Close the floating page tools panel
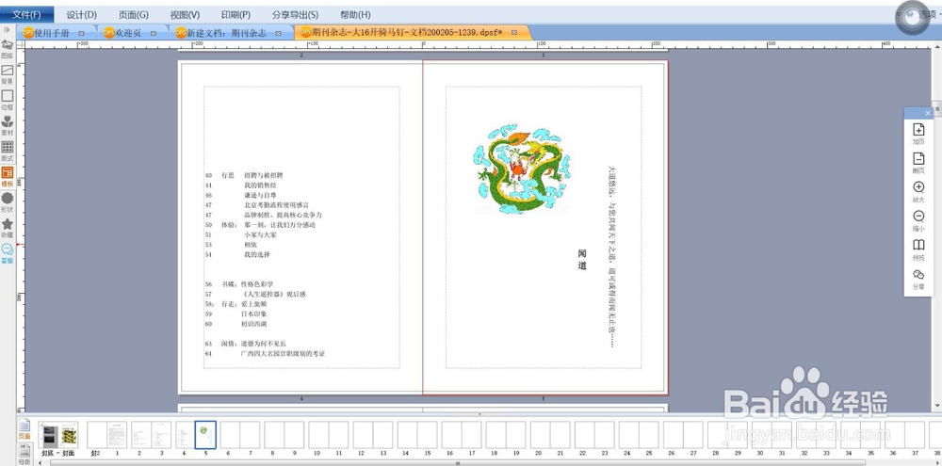The image size is (942, 466). point(928,113)
